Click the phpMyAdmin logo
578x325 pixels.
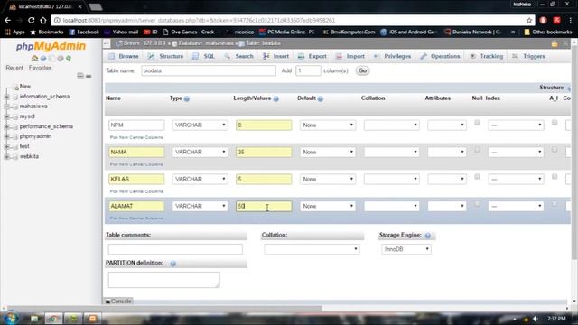click(x=51, y=46)
